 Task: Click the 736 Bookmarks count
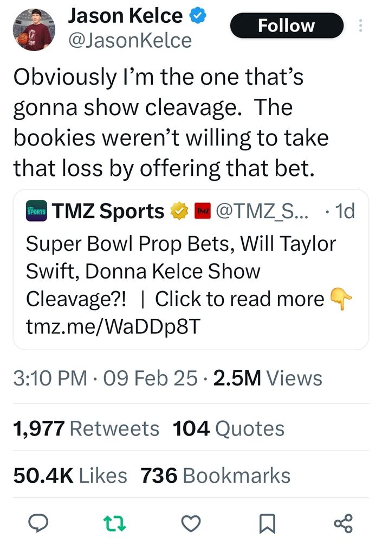point(215,476)
